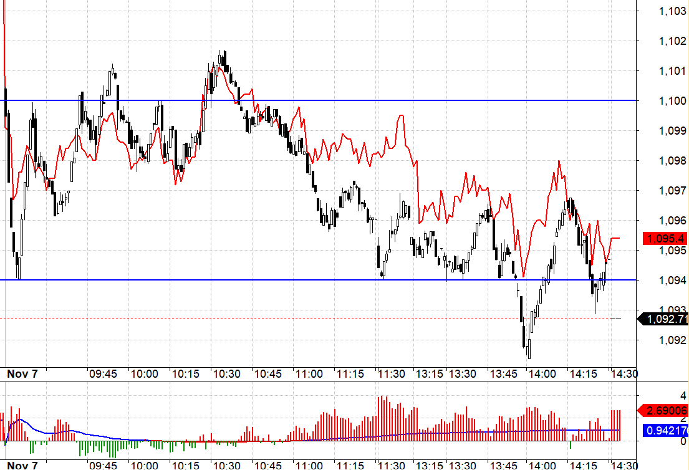
Task: Select the red 2.69006 indicator value tag
Action: pos(665,411)
